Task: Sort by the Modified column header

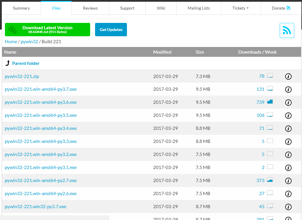Action: pos(162,52)
